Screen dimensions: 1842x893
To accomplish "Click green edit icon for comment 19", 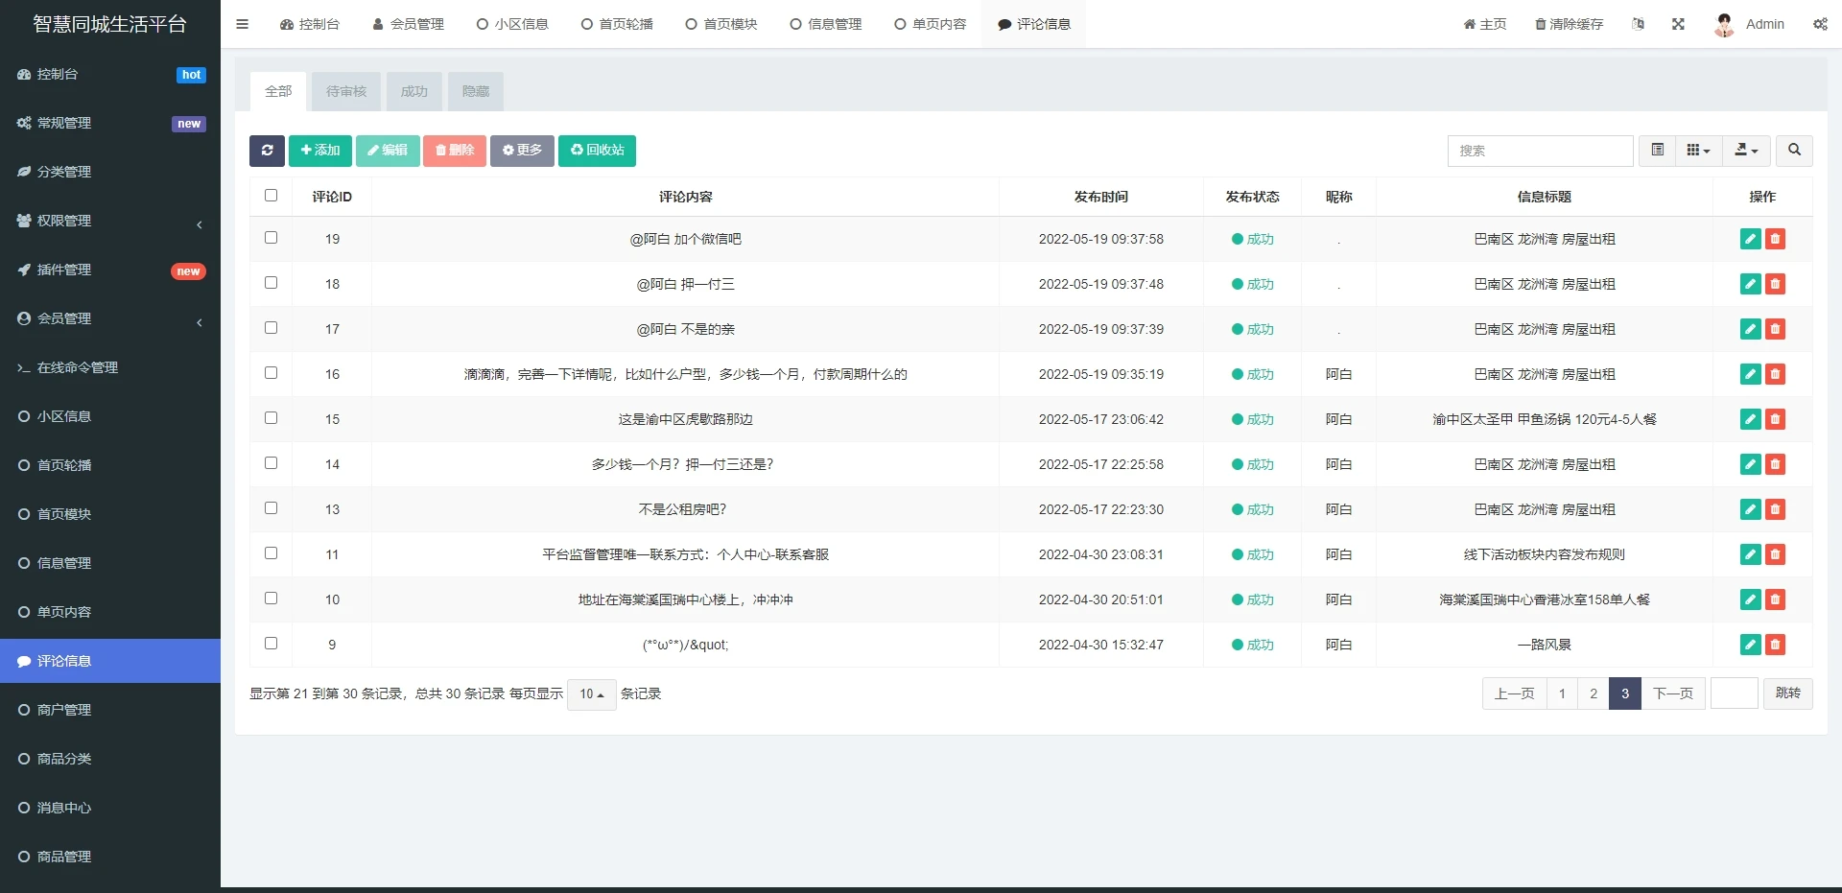I will pyautogui.click(x=1750, y=239).
